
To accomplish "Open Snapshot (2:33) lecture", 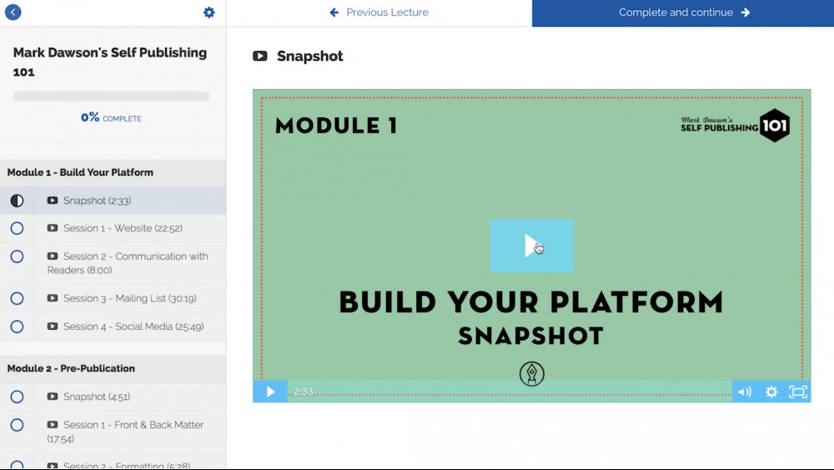I will [97, 201].
